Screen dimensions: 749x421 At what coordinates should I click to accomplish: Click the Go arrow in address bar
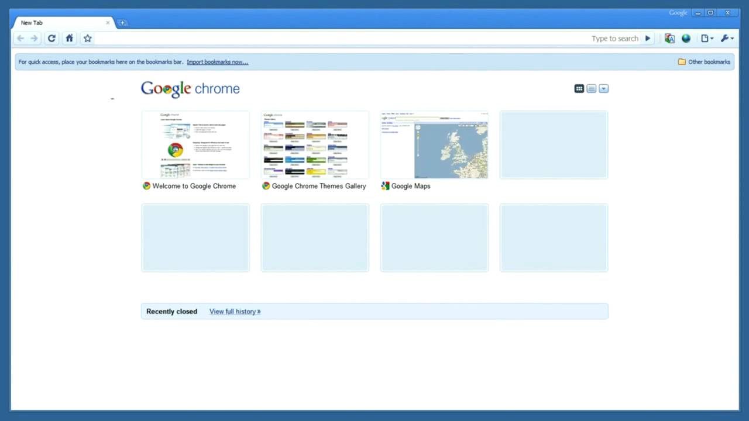point(648,39)
